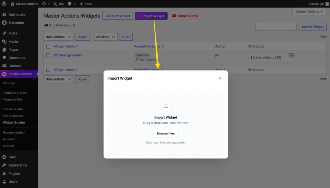Click the top Apply button

point(82,37)
